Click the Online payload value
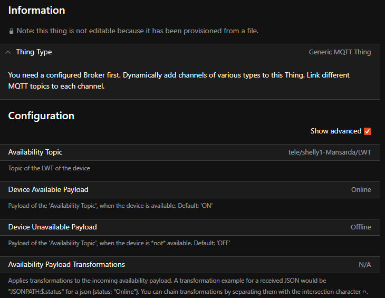385x298 pixels. [x=361, y=190]
